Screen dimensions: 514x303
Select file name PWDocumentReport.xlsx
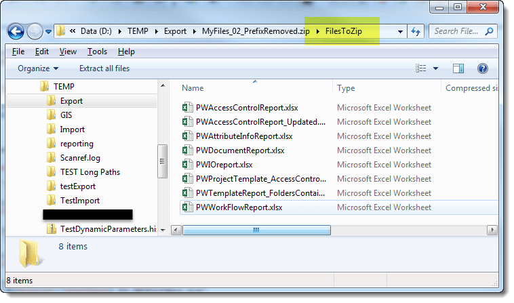click(240, 150)
